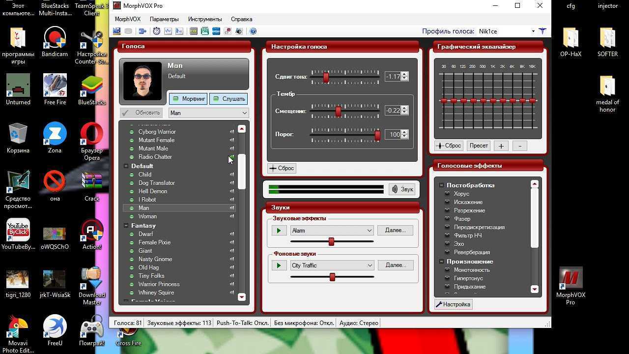Image resolution: width=629 pixels, height=354 pixels.
Task: Open the Opera browser desktop icon
Action: pos(92,142)
